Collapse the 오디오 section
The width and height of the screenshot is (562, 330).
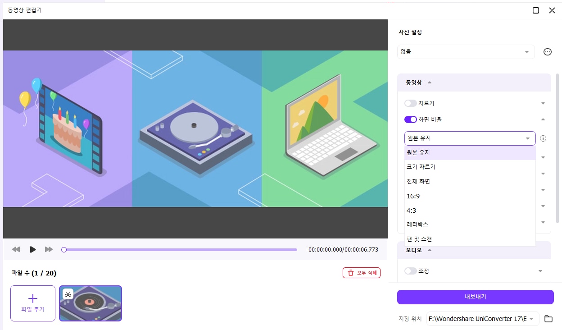click(x=430, y=250)
